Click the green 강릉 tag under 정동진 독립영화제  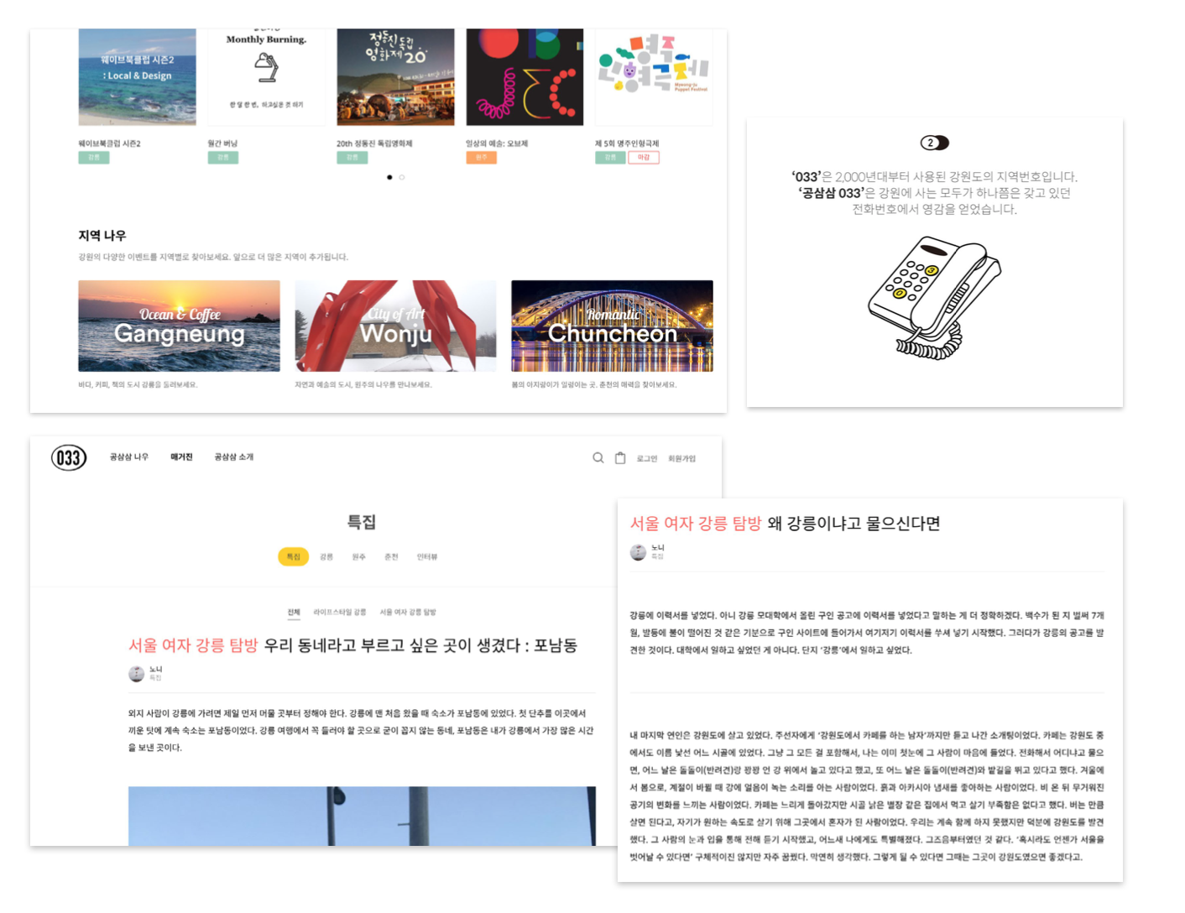click(x=352, y=158)
